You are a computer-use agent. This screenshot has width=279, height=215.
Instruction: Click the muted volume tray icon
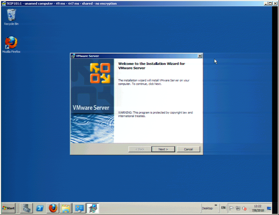point(244,208)
